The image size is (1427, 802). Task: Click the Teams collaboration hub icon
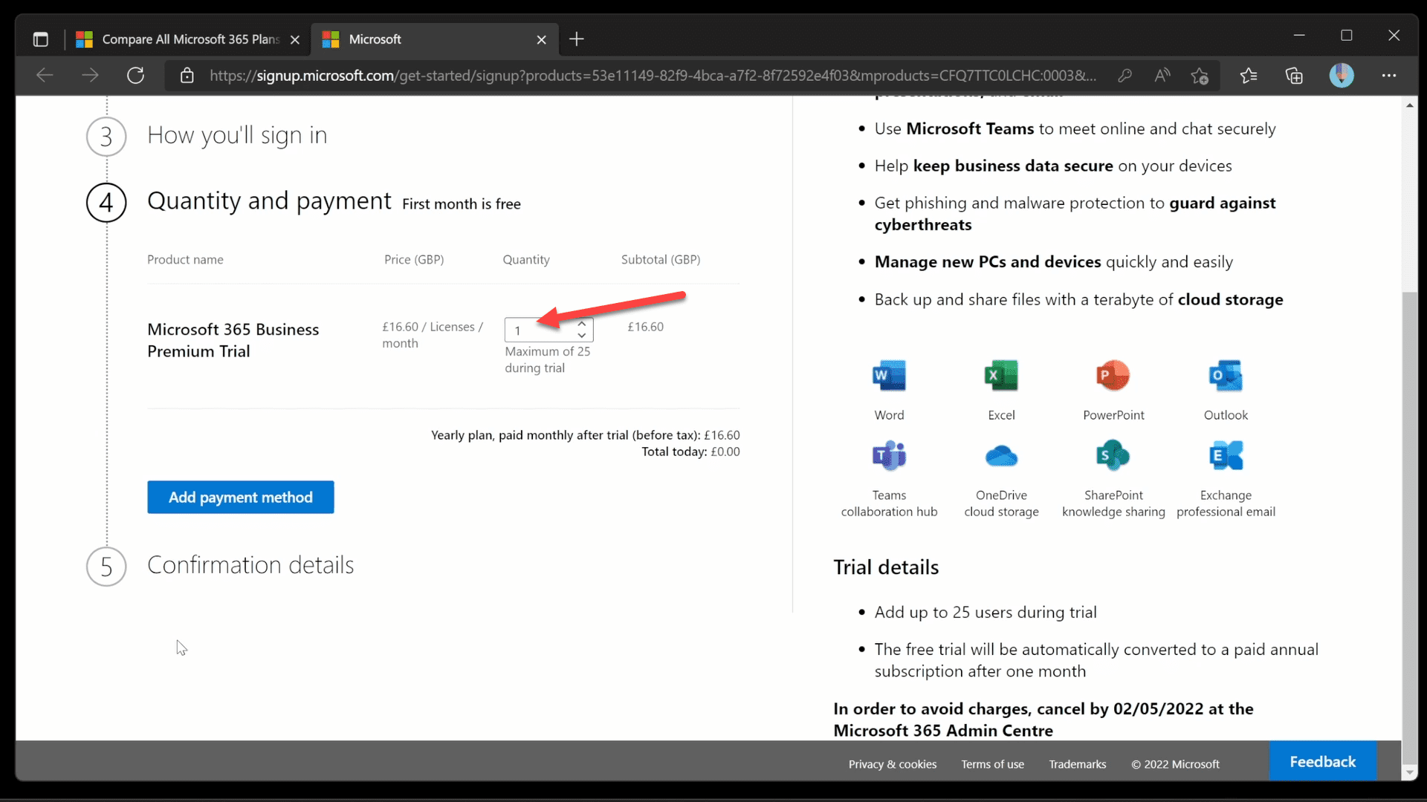coord(889,454)
